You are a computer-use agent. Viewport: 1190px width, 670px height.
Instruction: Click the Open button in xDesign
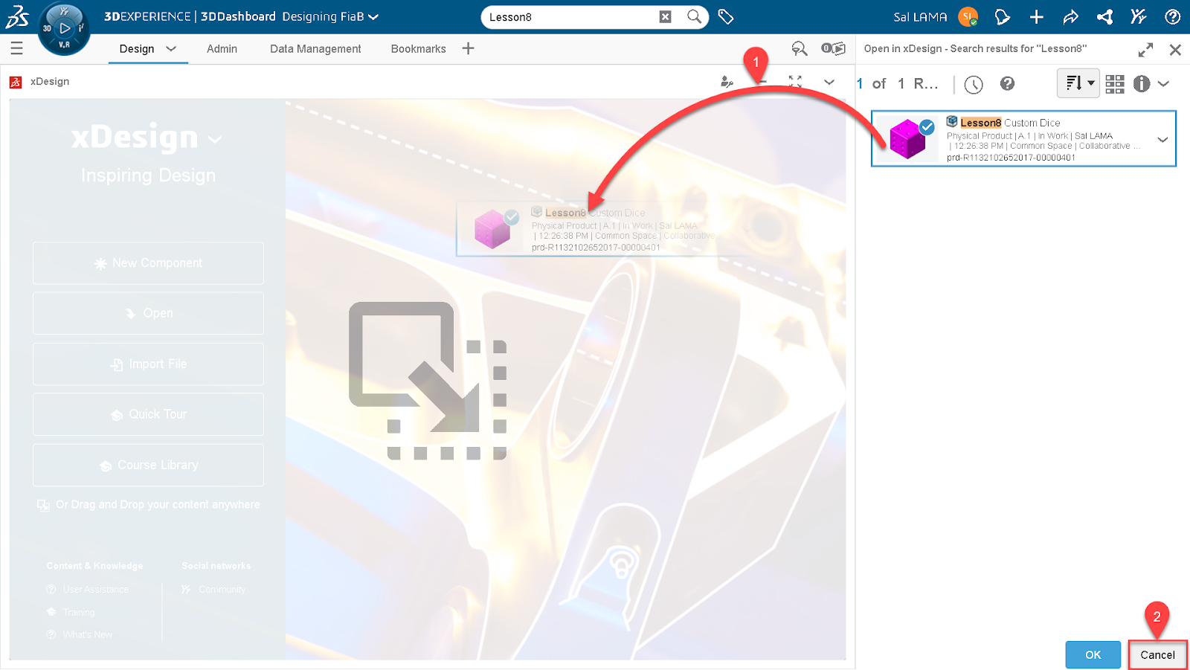pyautogui.click(x=148, y=313)
